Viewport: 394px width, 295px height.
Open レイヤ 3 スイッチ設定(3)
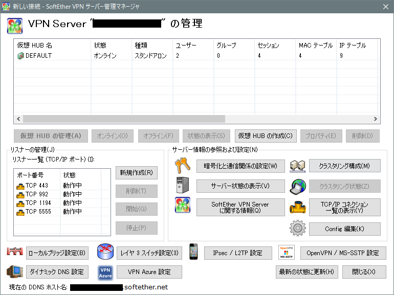149,253
